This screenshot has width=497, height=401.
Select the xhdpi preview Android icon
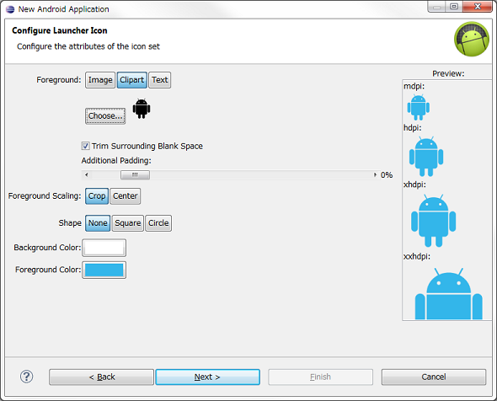433,221
